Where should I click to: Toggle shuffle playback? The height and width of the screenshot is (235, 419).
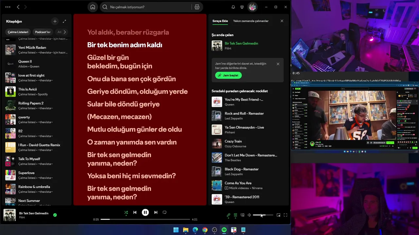[126, 212]
